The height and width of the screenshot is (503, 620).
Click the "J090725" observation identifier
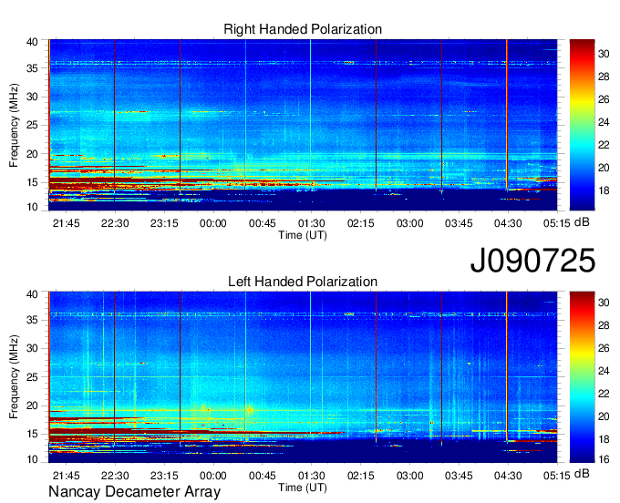532,260
